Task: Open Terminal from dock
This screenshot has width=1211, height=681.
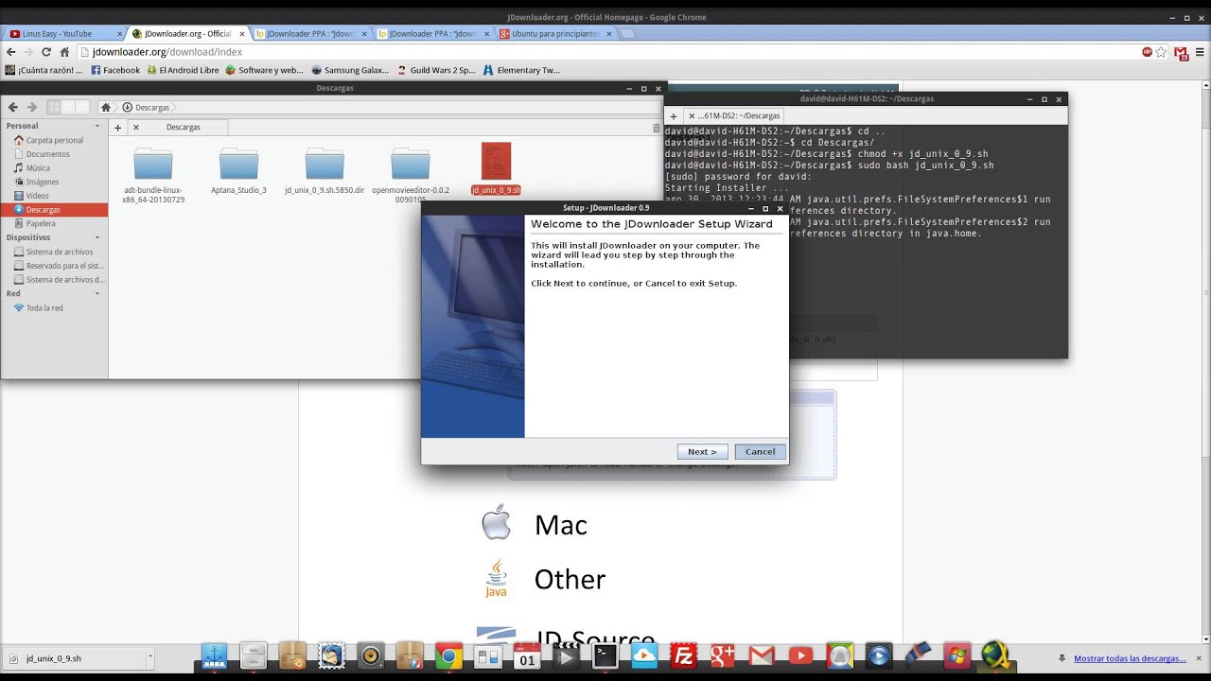Action: [605, 655]
